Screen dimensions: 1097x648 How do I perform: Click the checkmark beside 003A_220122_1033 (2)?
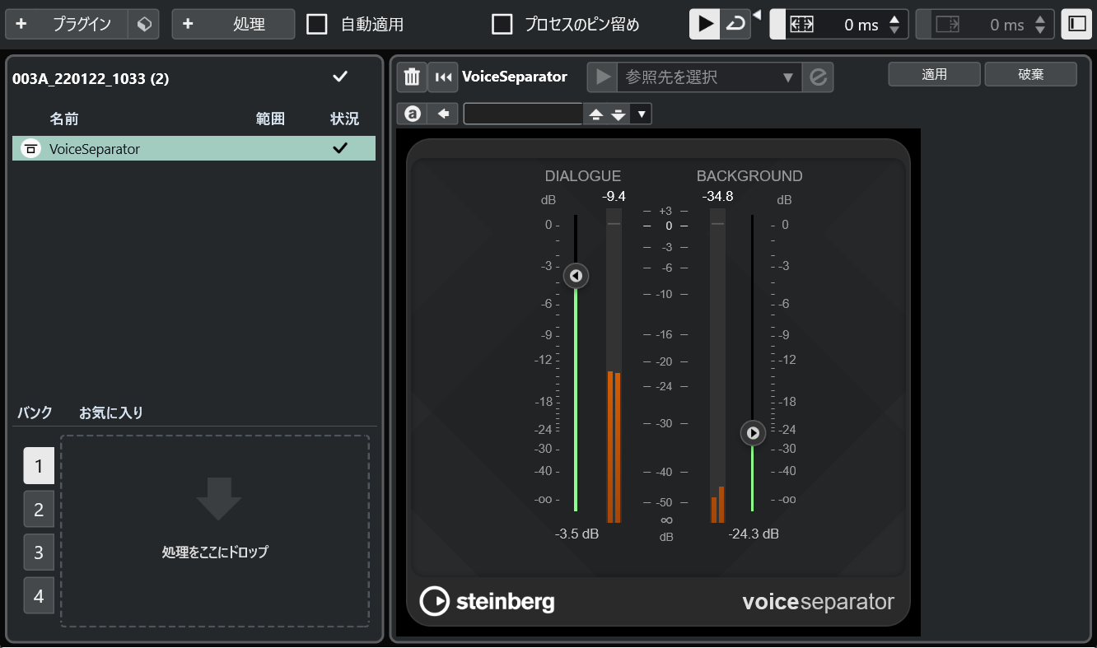tap(340, 77)
